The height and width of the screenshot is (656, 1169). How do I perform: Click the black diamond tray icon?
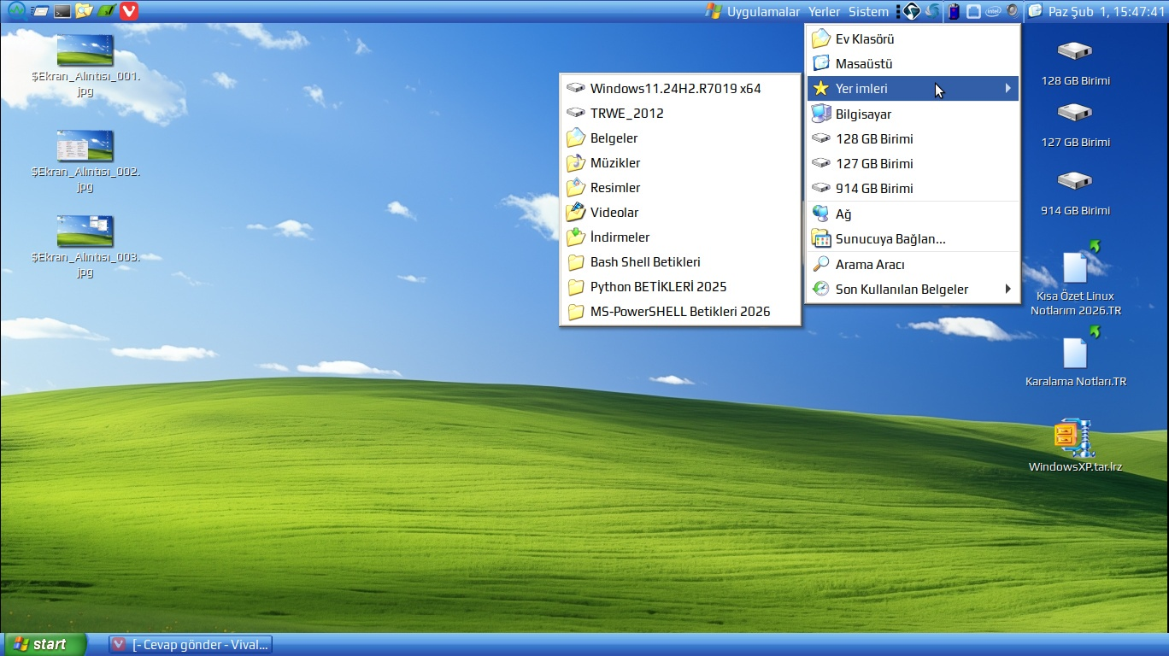coord(912,11)
